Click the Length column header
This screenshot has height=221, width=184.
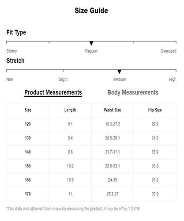pos(70,110)
